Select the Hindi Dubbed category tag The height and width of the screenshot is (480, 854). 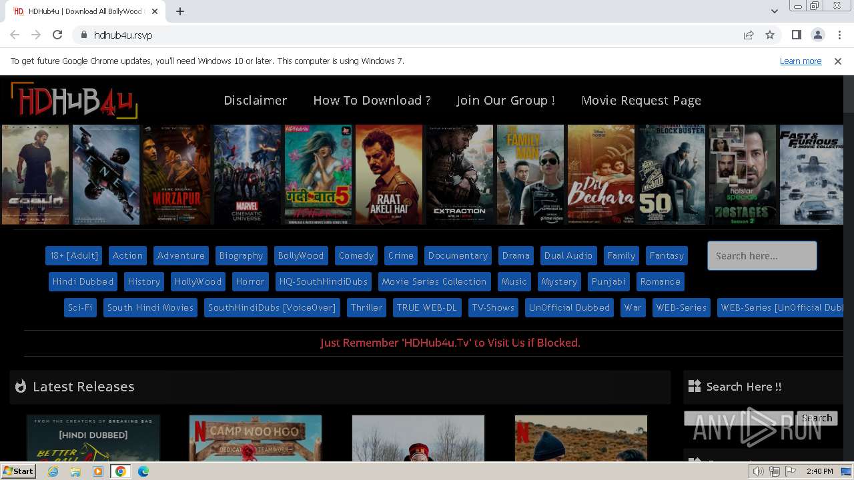coord(83,281)
